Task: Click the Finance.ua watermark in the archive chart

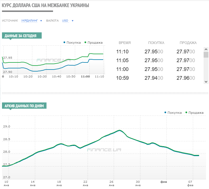Action: (x=104, y=150)
